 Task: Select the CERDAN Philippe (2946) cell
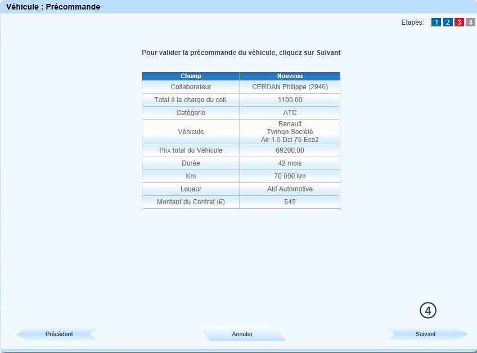[x=290, y=87]
